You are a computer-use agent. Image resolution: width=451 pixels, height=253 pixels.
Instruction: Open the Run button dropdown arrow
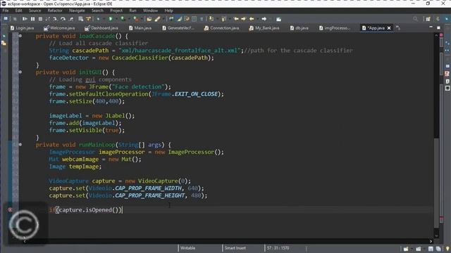pyautogui.click(x=116, y=19)
